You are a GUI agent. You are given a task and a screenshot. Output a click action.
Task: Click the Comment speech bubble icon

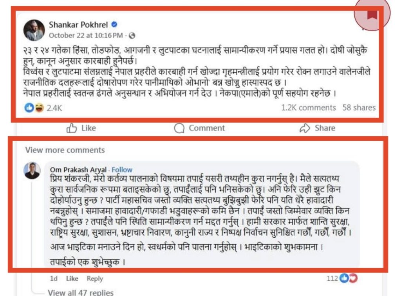click(179, 128)
